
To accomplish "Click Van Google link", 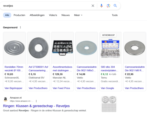I will click(107, 88).
